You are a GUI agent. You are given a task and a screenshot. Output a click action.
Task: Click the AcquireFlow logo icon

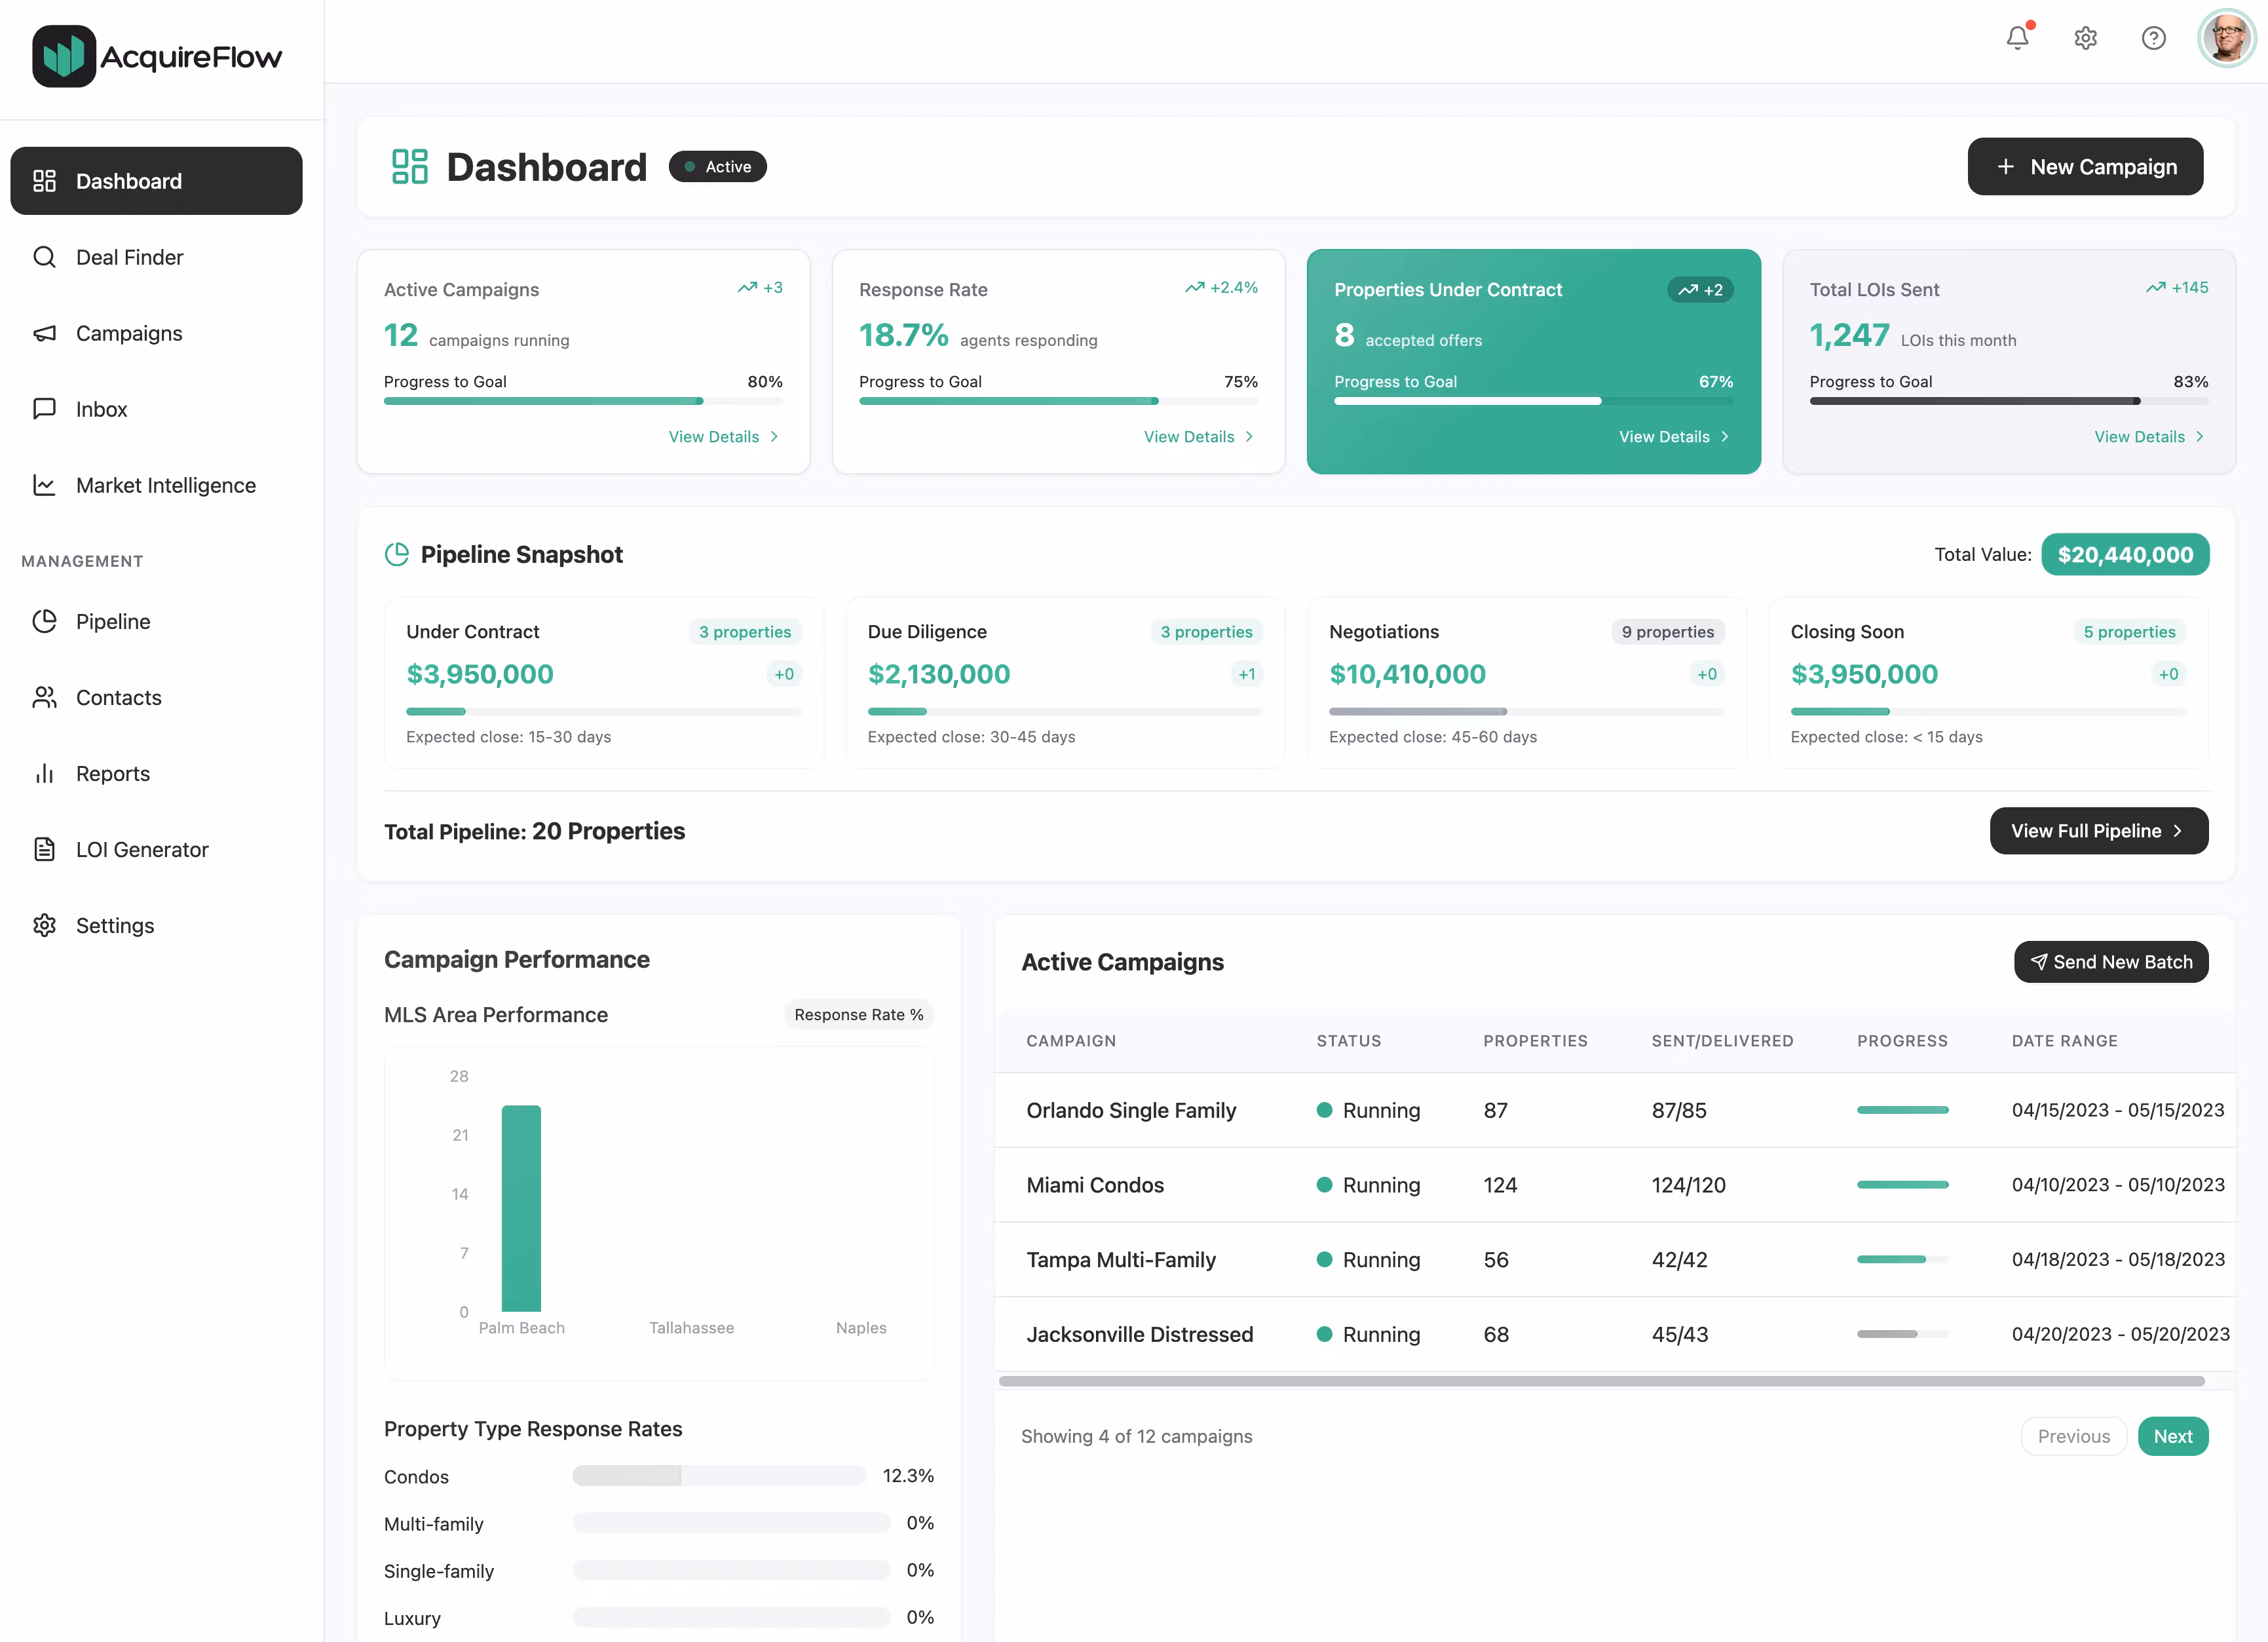coord(63,56)
